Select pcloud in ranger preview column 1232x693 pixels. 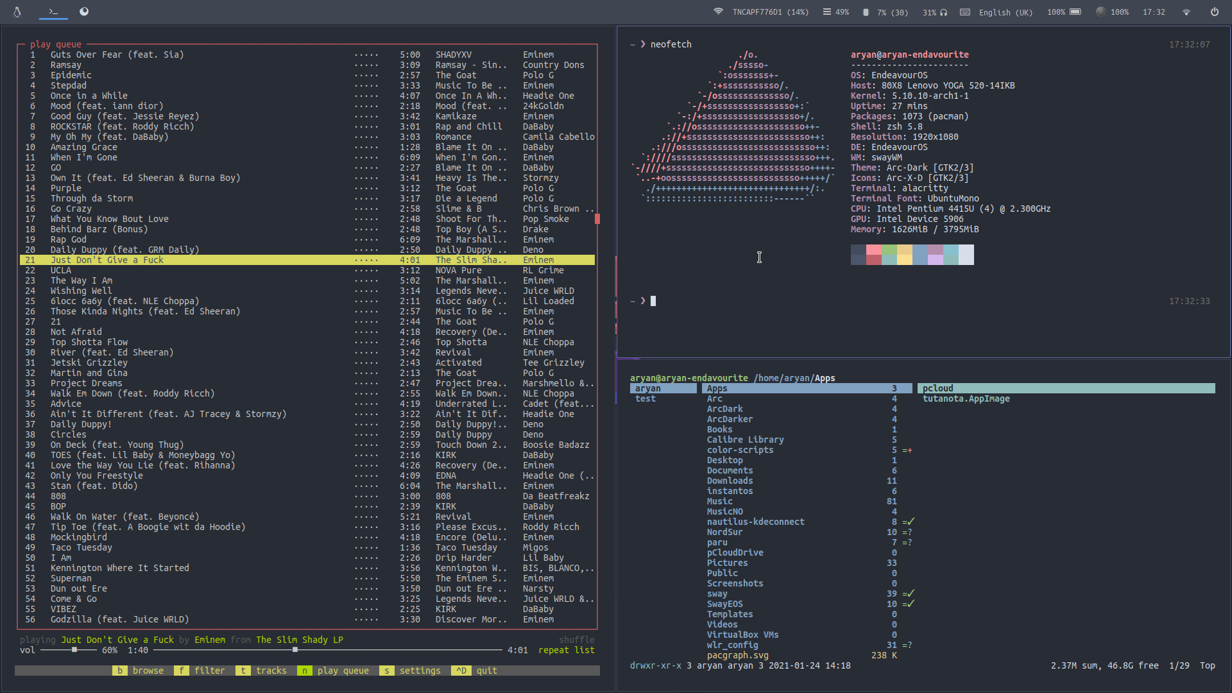click(1066, 388)
